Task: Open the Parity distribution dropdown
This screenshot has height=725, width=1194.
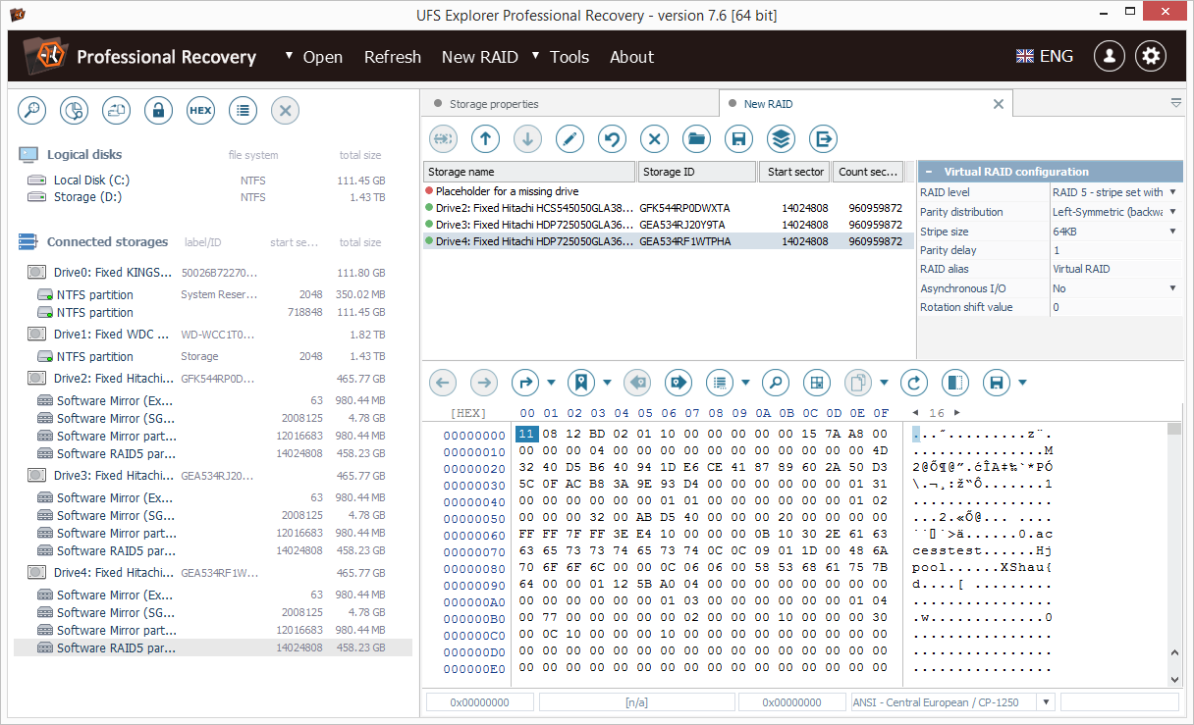Action: coord(1172,212)
